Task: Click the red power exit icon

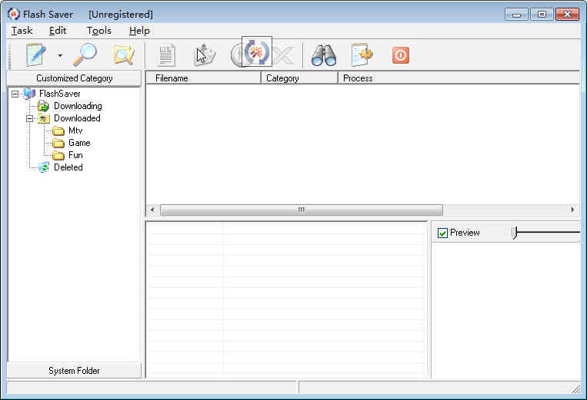Action: point(401,55)
